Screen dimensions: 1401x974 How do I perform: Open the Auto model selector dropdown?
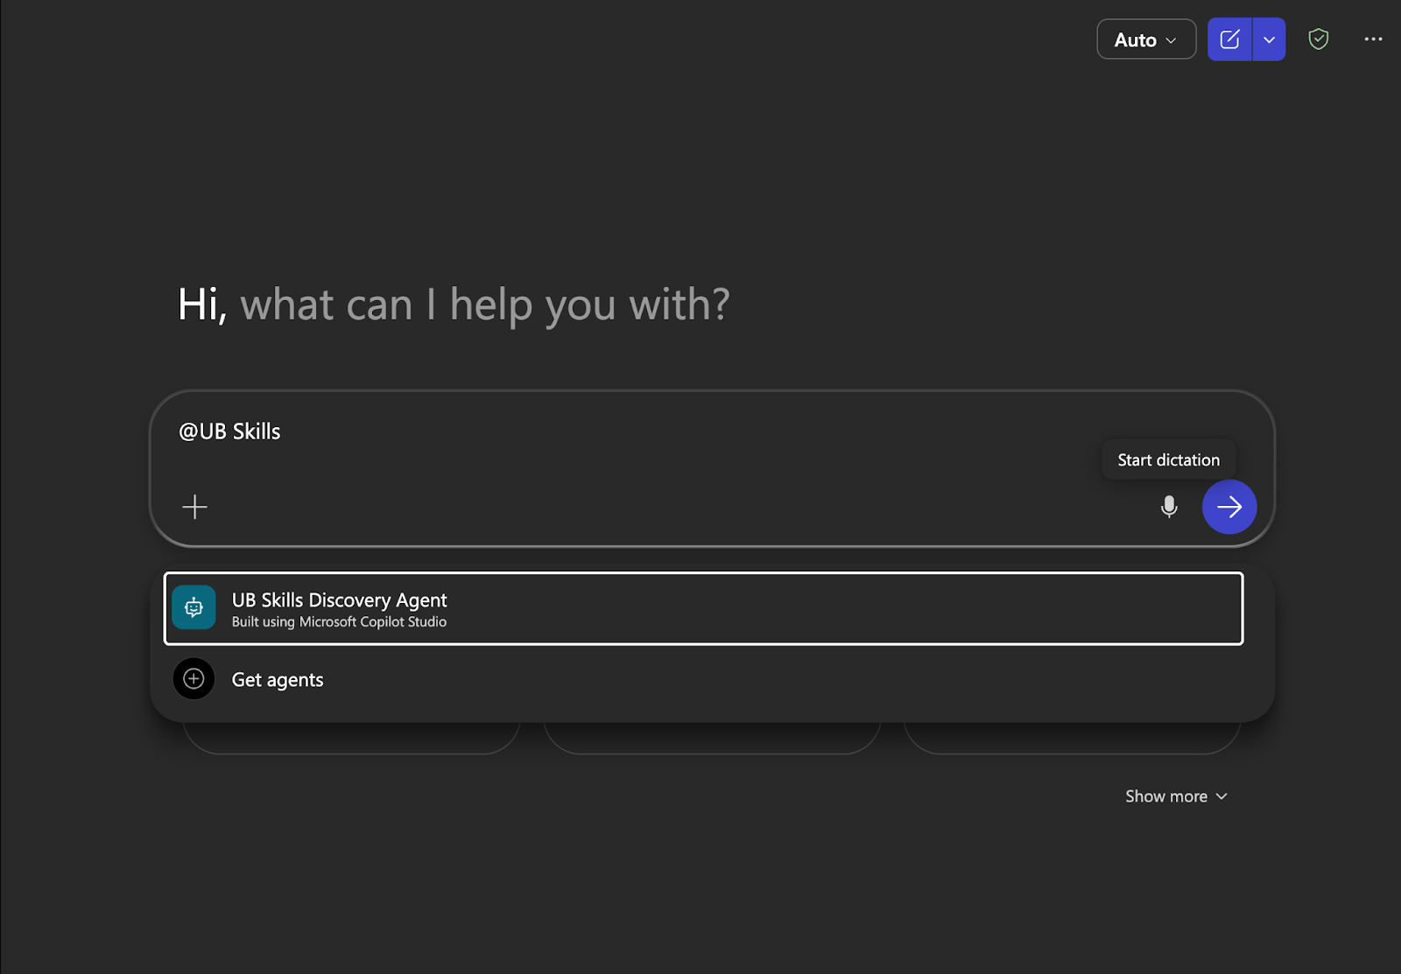[1146, 39]
